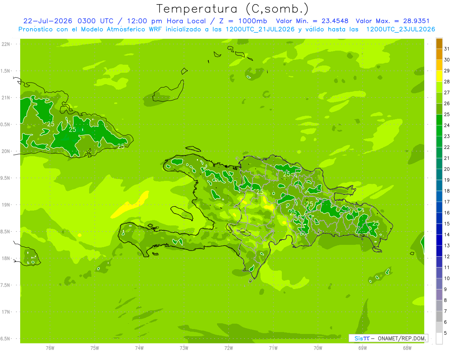Click the '1200UTC_21JUL2026' initialization time
457x353 pixels.
pyautogui.click(x=260, y=29)
